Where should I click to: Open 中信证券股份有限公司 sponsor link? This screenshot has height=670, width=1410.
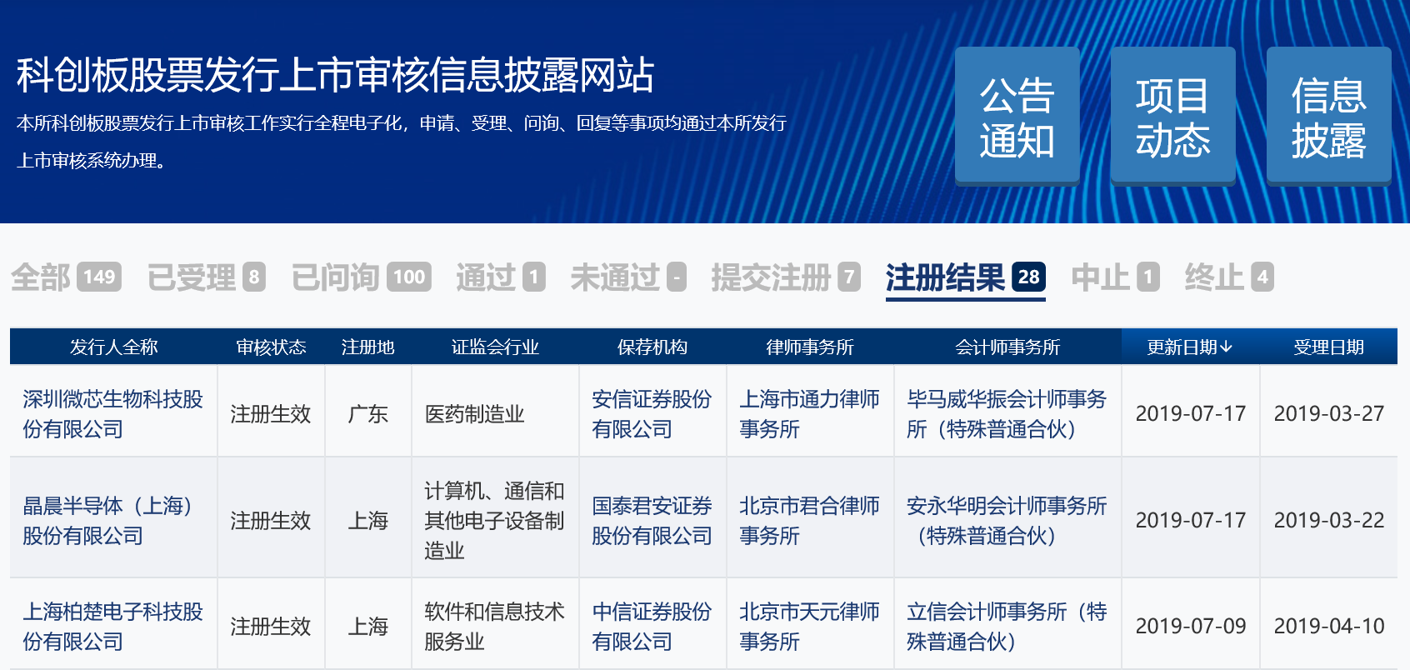point(652,627)
